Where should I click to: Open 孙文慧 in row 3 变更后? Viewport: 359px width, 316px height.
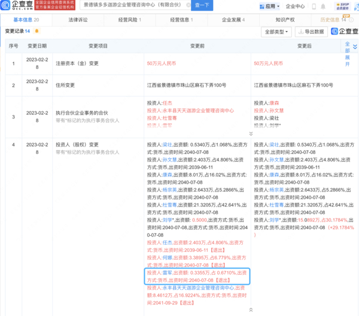(x=276, y=111)
